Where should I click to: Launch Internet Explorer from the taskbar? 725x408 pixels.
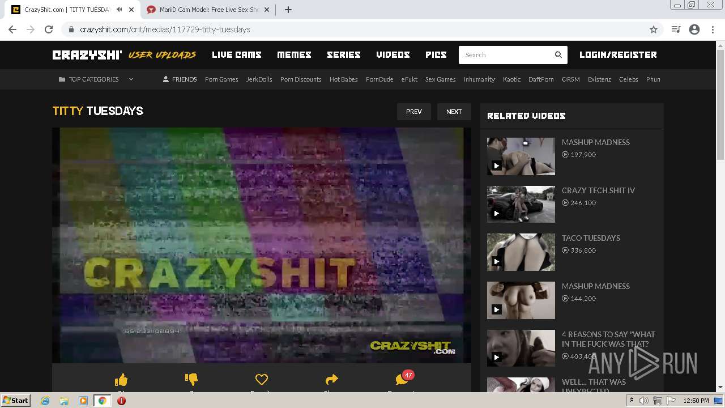click(45, 401)
